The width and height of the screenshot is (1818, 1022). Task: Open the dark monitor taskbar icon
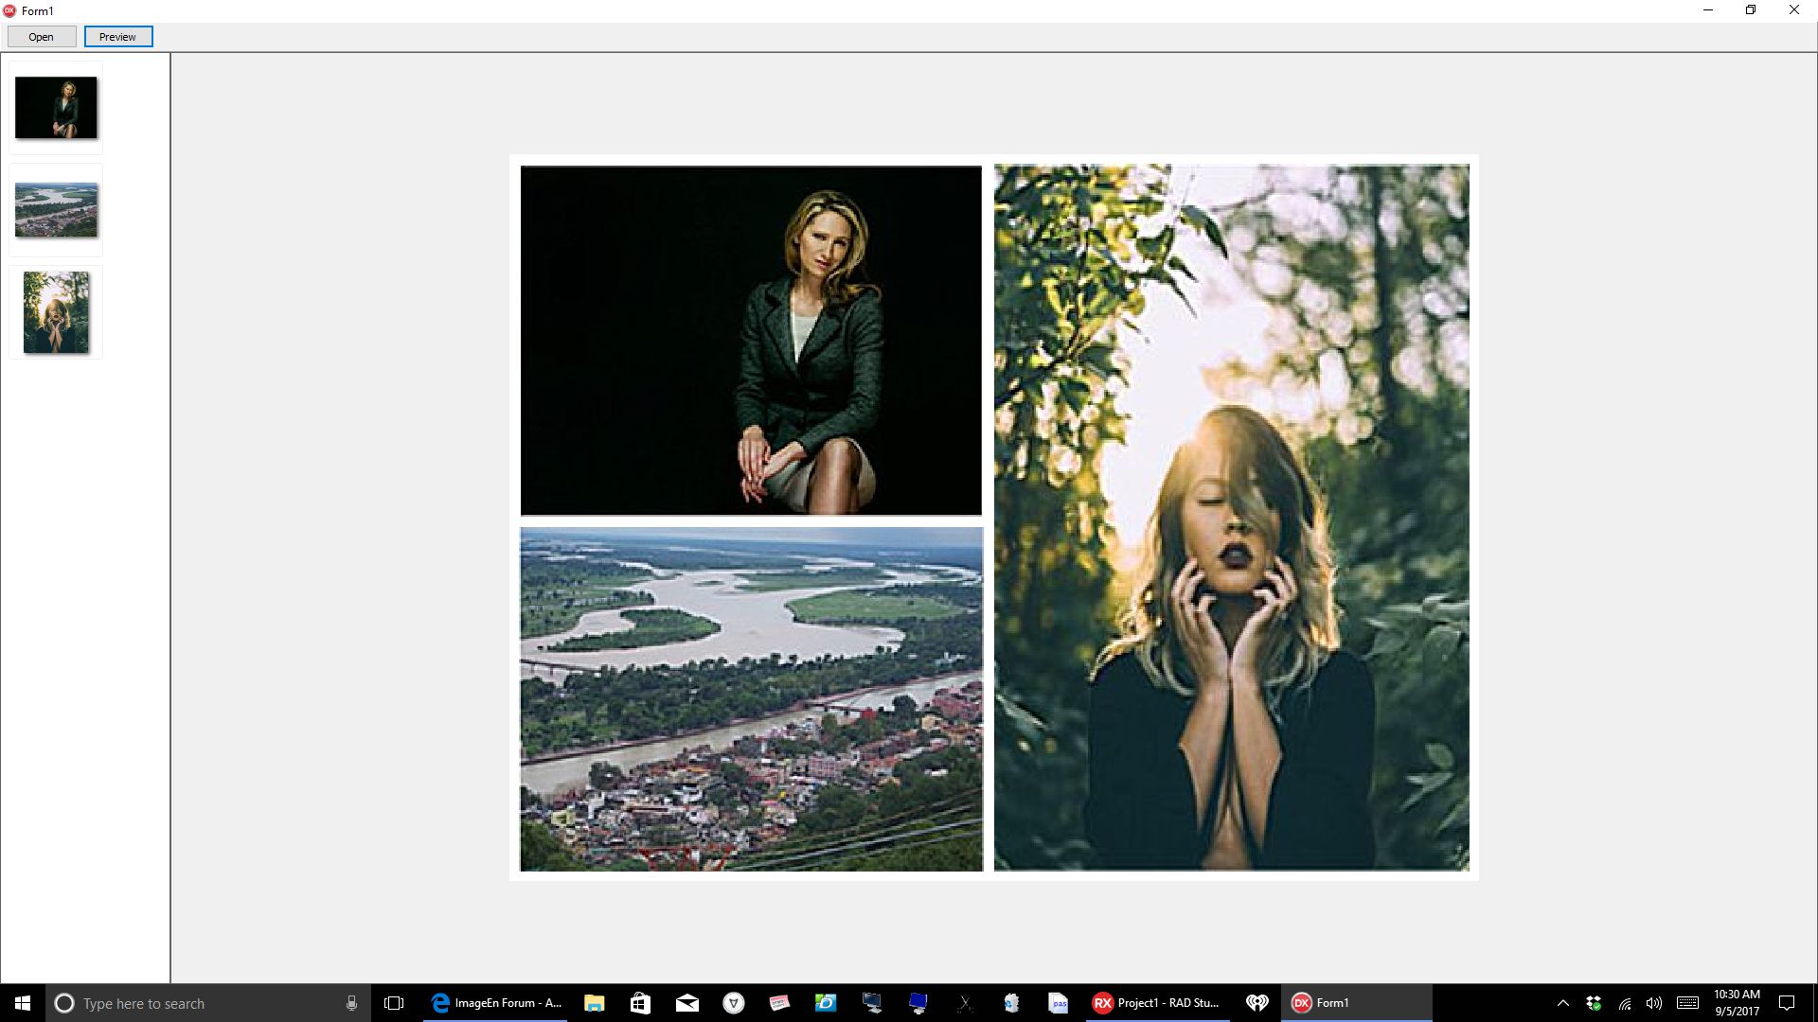click(x=872, y=1003)
